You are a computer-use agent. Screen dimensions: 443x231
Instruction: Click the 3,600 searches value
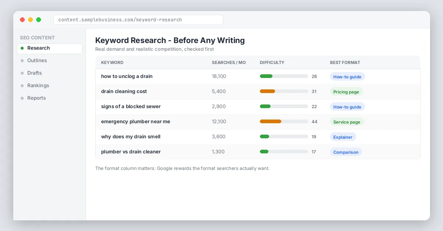[x=219, y=137]
